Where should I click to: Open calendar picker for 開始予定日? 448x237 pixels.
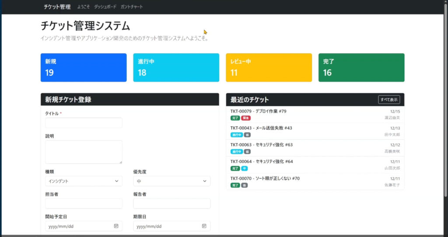click(x=116, y=226)
